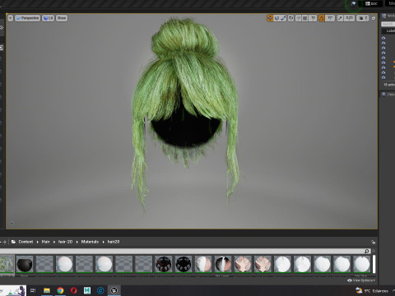The width and height of the screenshot is (395, 296).
Task: Toggle grid snapping icon
Action: point(305,18)
